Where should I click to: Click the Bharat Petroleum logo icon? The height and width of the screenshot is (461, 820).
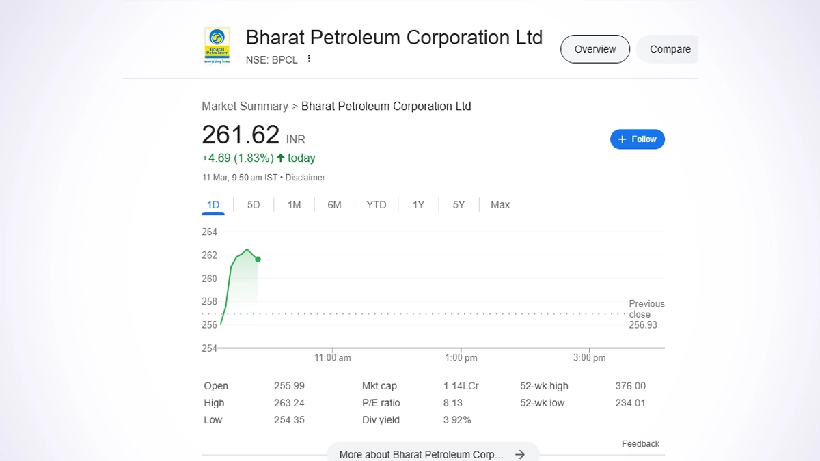pos(217,46)
